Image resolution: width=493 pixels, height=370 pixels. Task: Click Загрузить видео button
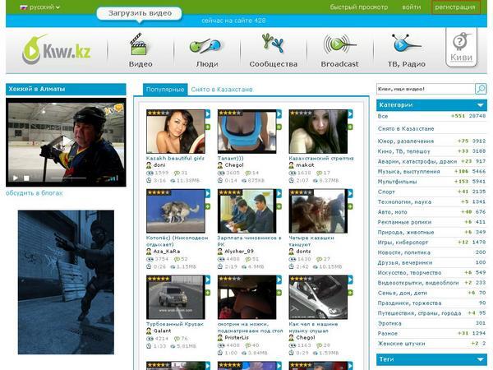click(140, 13)
